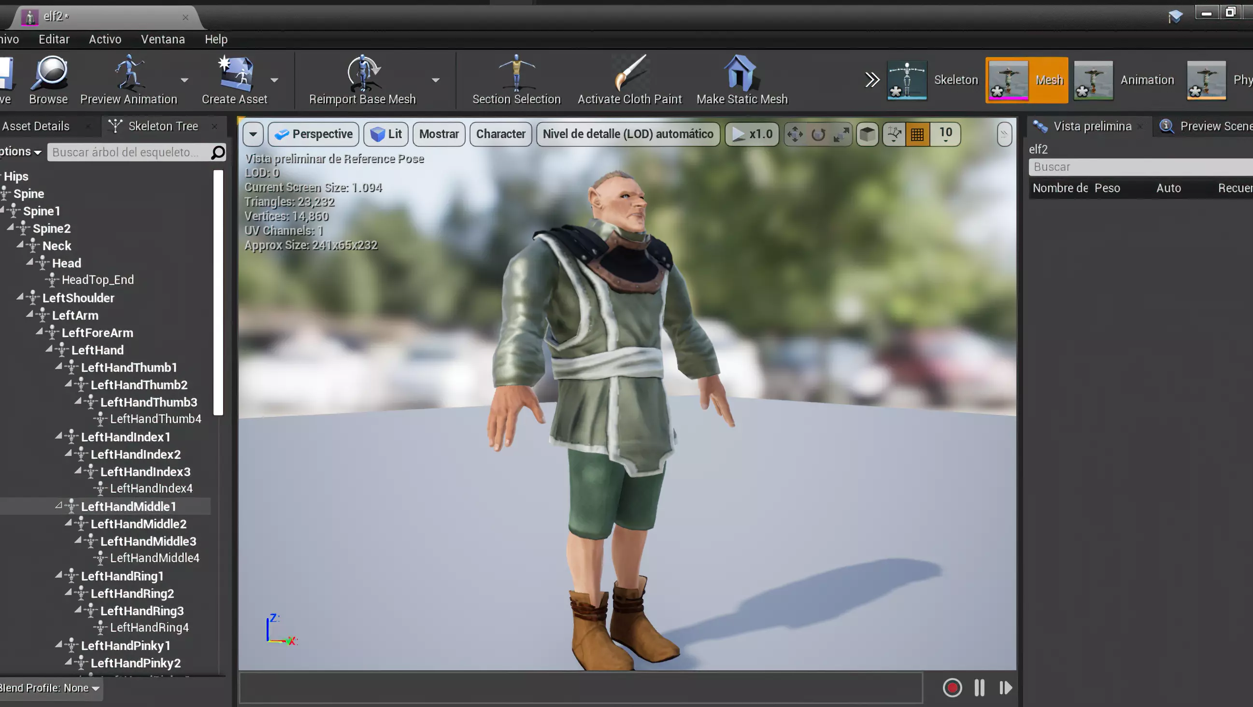Viewport: 1253px width, 707px height.
Task: Toggle pause playback button
Action: (x=979, y=688)
